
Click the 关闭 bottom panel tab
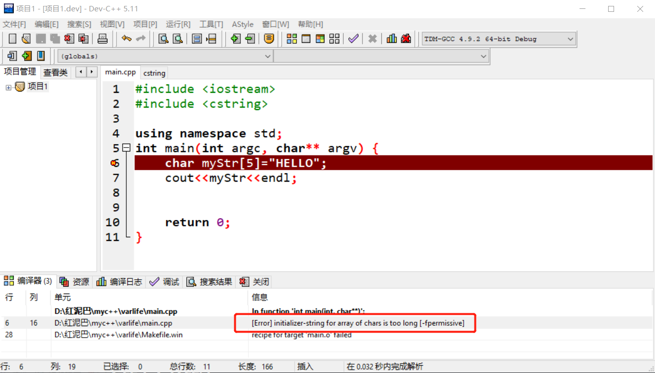click(x=254, y=282)
